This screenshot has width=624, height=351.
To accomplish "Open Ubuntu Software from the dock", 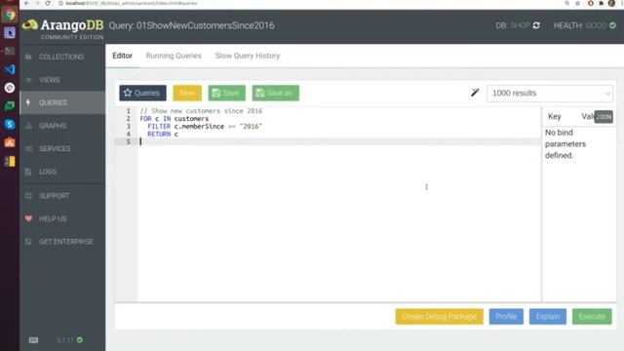I will (x=10, y=142).
